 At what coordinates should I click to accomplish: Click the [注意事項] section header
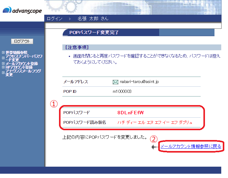coord(77,47)
